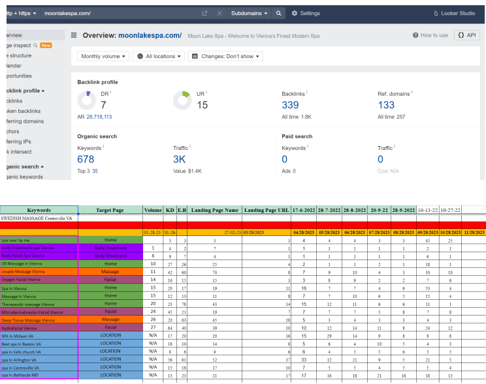Collapse the Organic search sidebar section
This screenshot has height=384, width=486.
[x=25, y=166]
